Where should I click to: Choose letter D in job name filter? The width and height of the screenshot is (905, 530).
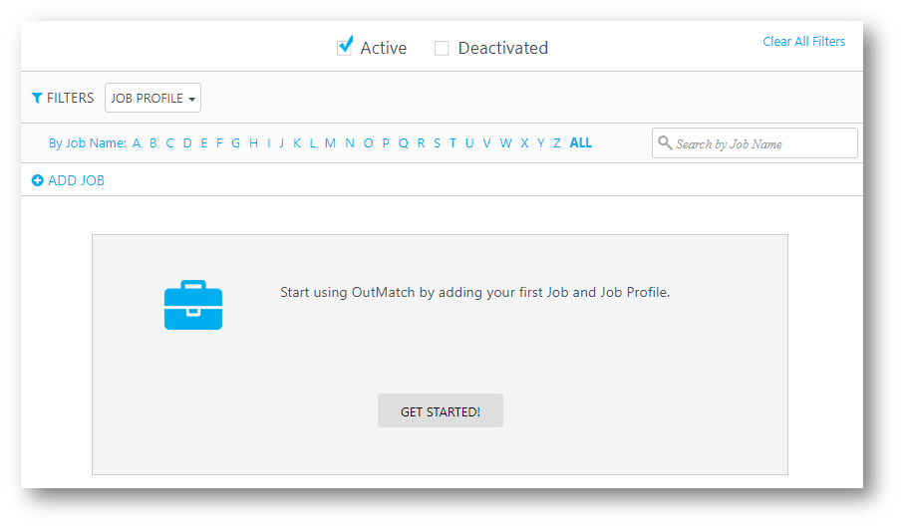tap(186, 142)
